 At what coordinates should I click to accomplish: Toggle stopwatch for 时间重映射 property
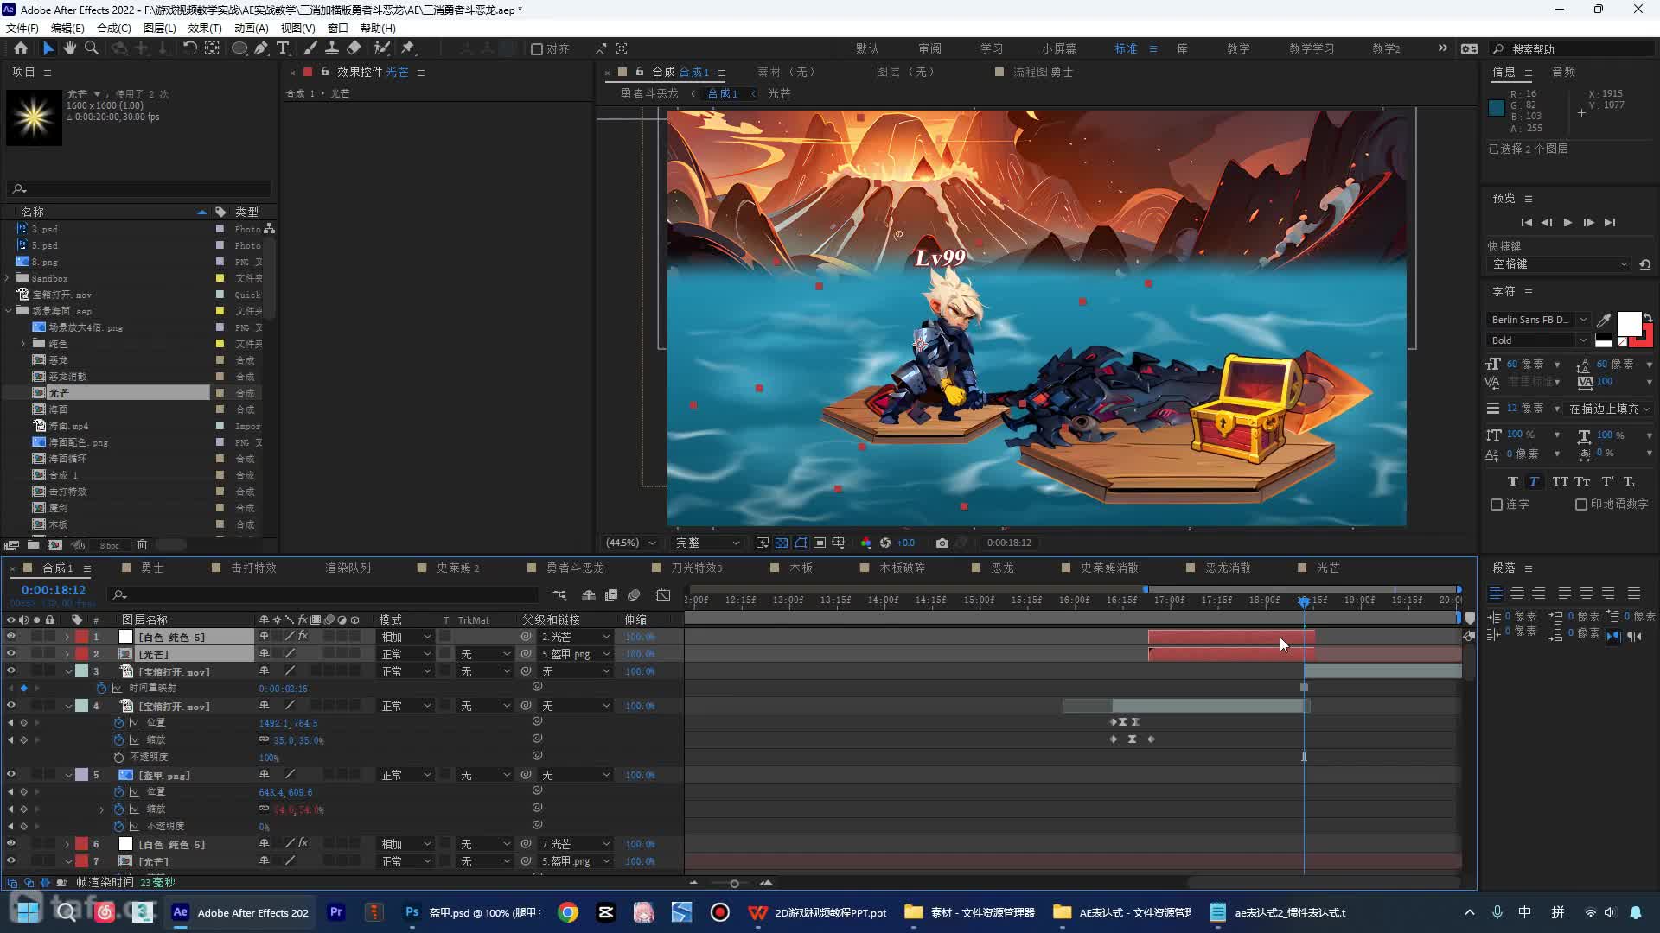(102, 689)
